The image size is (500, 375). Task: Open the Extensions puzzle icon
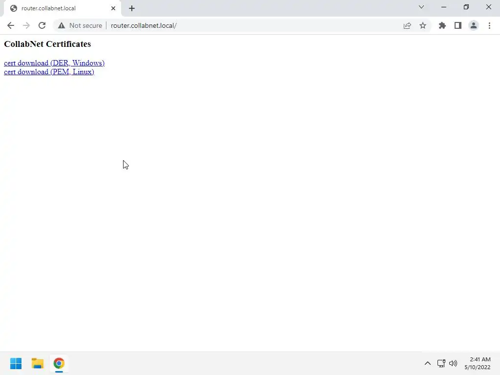click(x=442, y=25)
